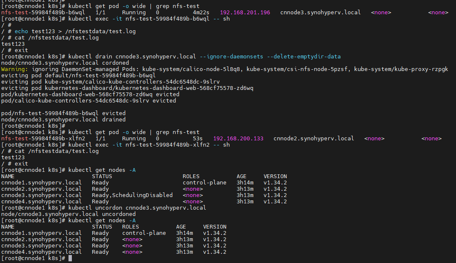Screen dimensions: 456x263
Task: Click the '4m22s' pod age value
Action: point(201,13)
